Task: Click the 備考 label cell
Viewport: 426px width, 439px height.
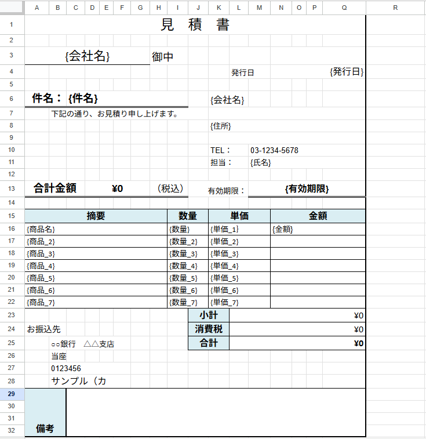Action: tap(45, 412)
